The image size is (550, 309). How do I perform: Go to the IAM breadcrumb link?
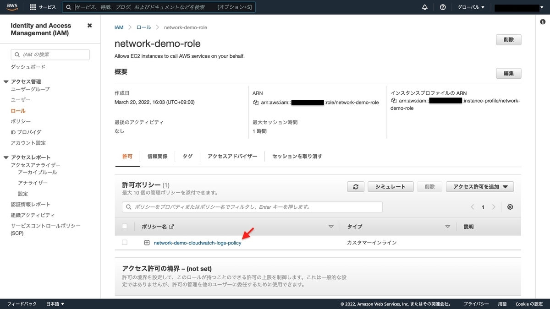click(119, 27)
